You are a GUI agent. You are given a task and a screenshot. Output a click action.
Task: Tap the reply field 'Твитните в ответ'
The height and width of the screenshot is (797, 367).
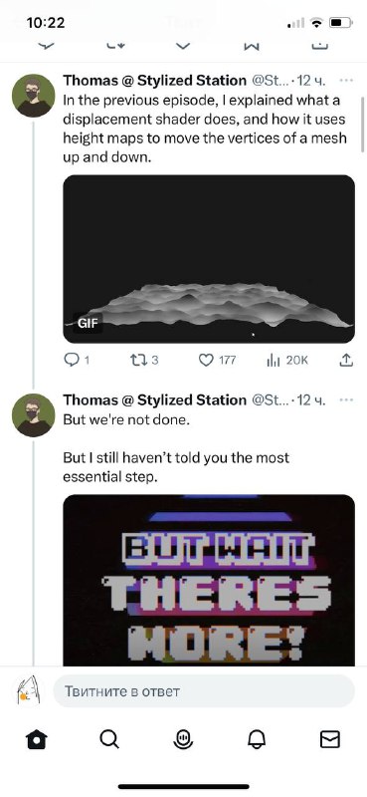coord(204,691)
